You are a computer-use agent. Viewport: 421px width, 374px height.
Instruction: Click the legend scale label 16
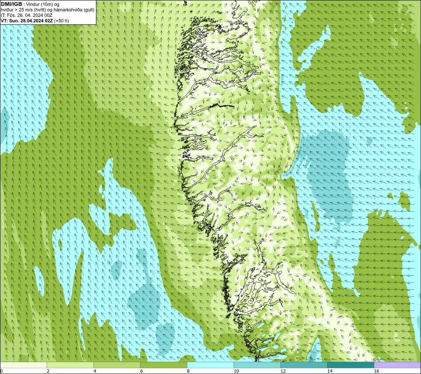tap(376, 371)
